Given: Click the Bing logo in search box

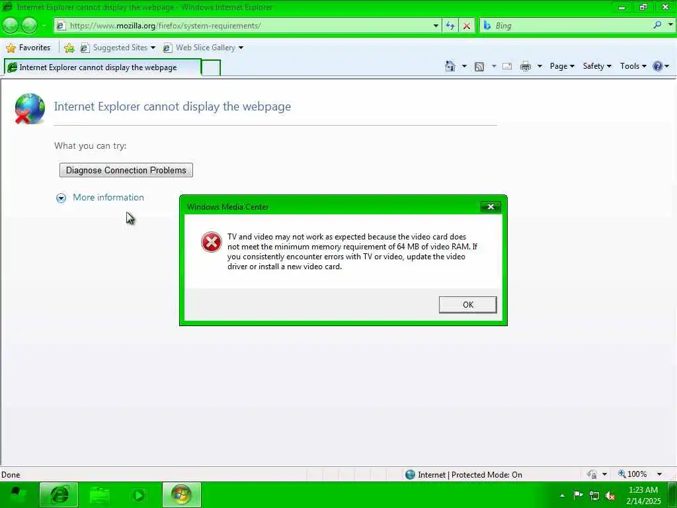Looking at the screenshot, I should point(487,26).
